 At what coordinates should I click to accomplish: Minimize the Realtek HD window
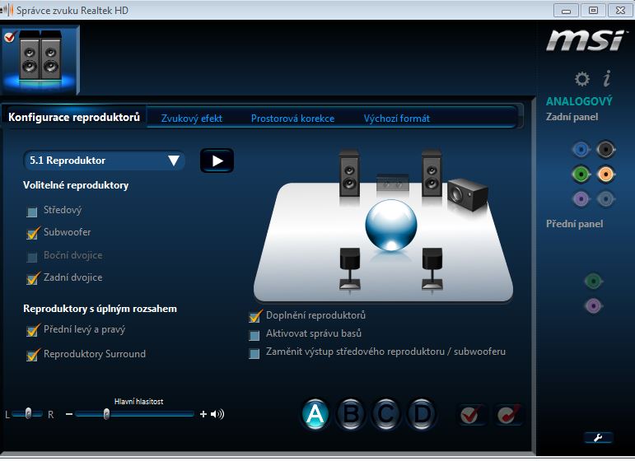point(566,11)
